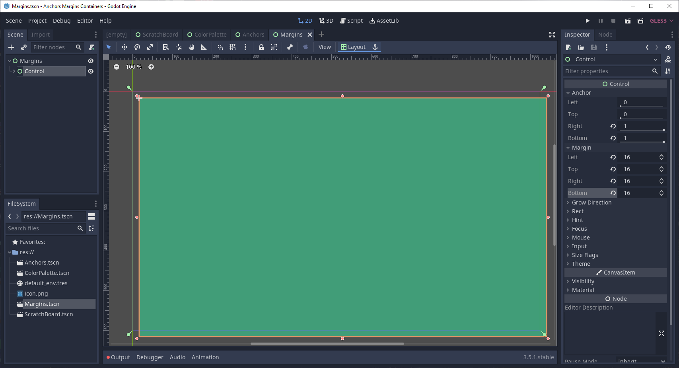The height and width of the screenshot is (368, 679).
Task: Toggle visibility of the Margins root node
Action: pos(91,61)
